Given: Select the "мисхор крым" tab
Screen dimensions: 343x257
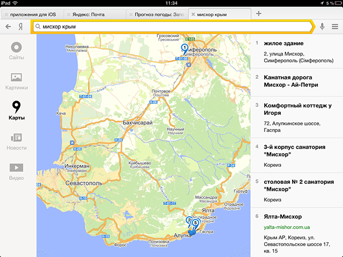Looking at the screenshot, I should click(x=220, y=14).
